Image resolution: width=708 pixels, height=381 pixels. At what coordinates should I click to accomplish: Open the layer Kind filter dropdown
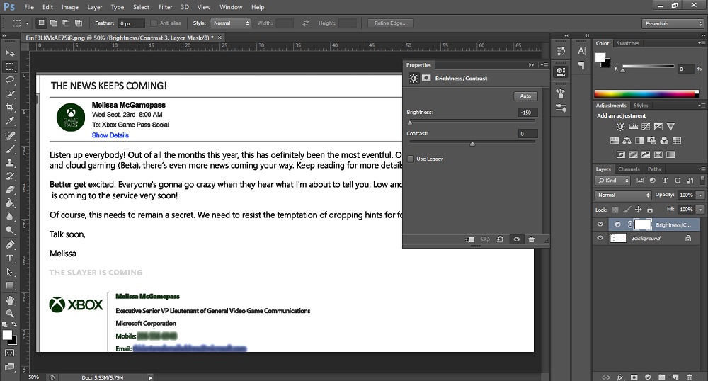click(x=612, y=181)
